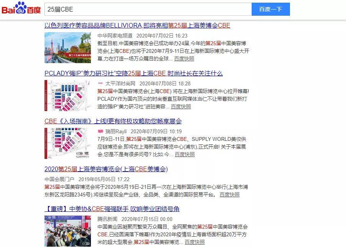Open 百度快照 for the 太平洋时尚网 result
The width and height of the screenshot is (346, 247).
181,106
